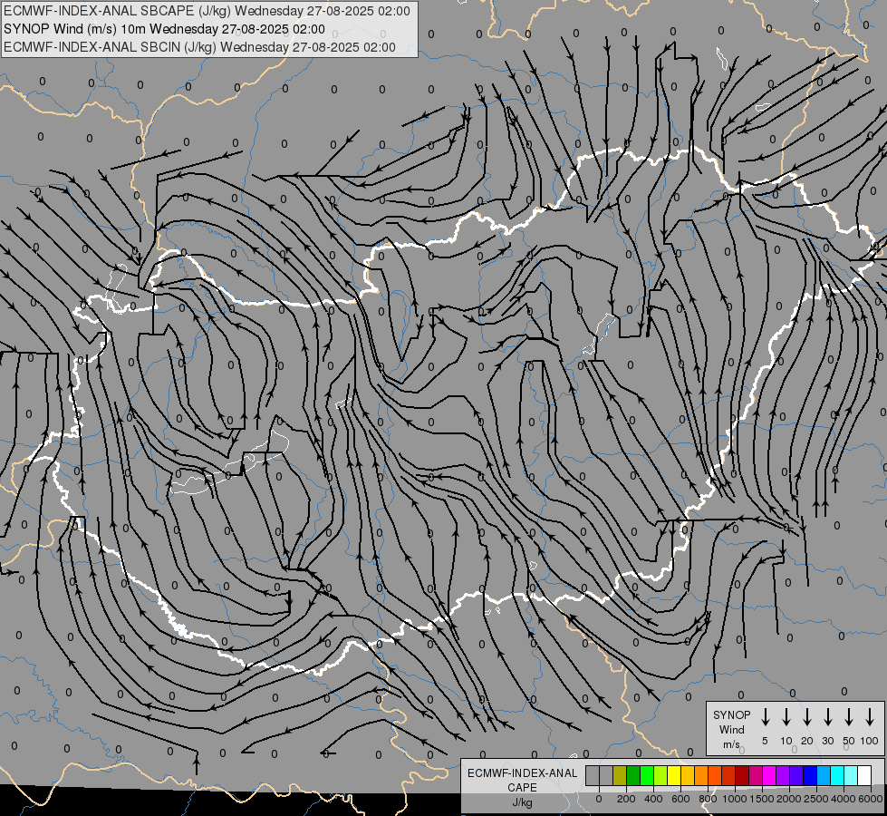Pick the dark red swatch left of 1500 tick
Screen dimensions: 887x816
(743, 775)
